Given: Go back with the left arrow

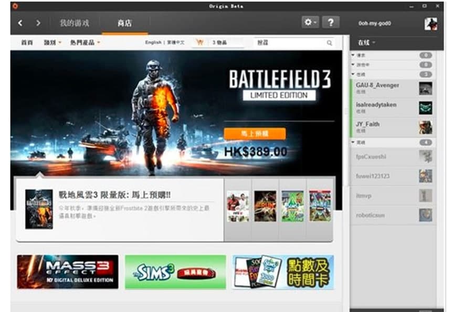Looking at the screenshot, I should click(x=20, y=23).
